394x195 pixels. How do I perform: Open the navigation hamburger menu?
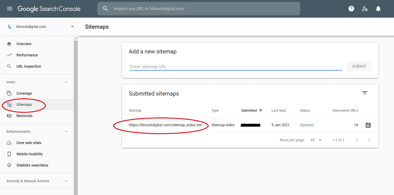pyautogui.click(x=9, y=8)
